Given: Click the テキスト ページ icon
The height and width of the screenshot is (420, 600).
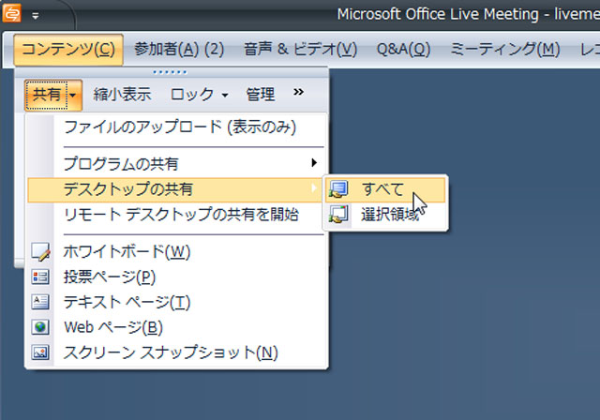Looking at the screenshot, I should (x=40, y=303).
